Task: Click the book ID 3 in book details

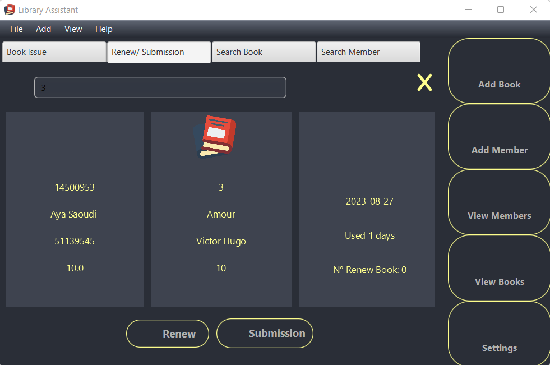Action: [221, 187]
